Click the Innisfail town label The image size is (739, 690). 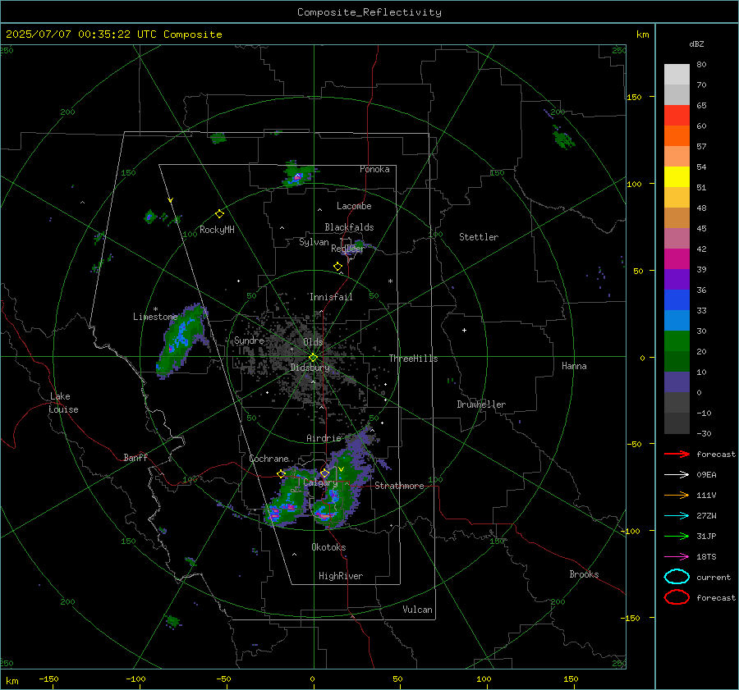pos(331,297)
